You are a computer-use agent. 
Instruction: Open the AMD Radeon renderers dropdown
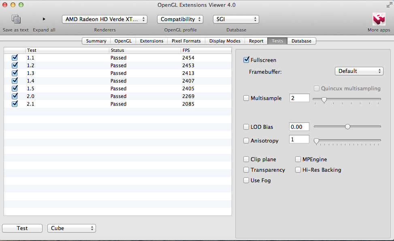pyautogui.click(x=104, y=19)
